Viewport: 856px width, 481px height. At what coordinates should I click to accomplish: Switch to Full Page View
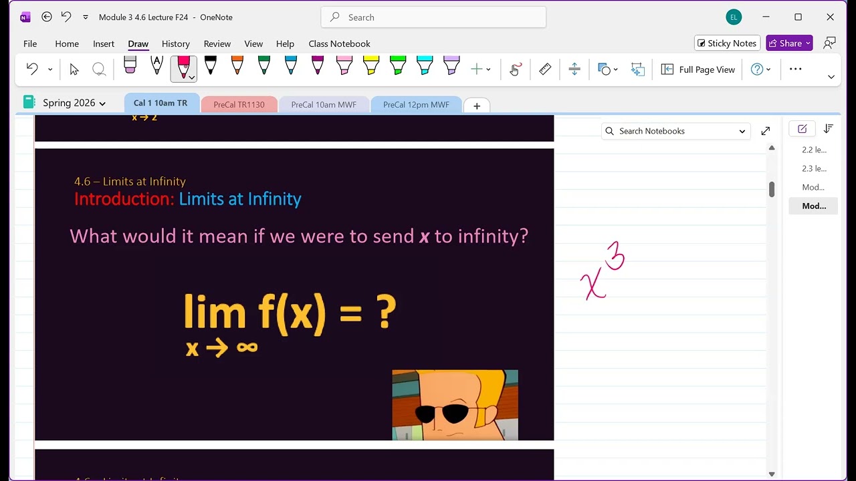tap(698, 69)
